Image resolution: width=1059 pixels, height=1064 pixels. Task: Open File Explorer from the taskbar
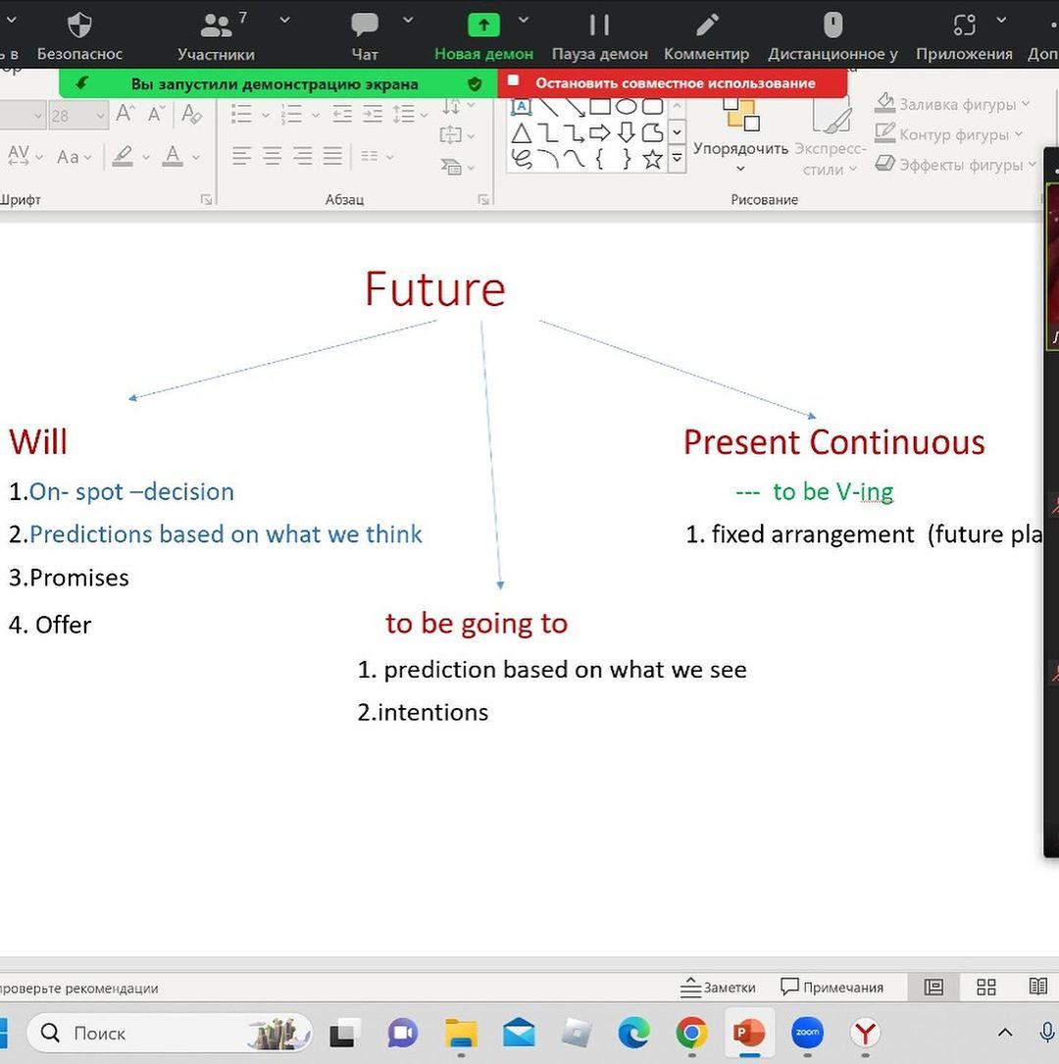tap(461, 1034)
